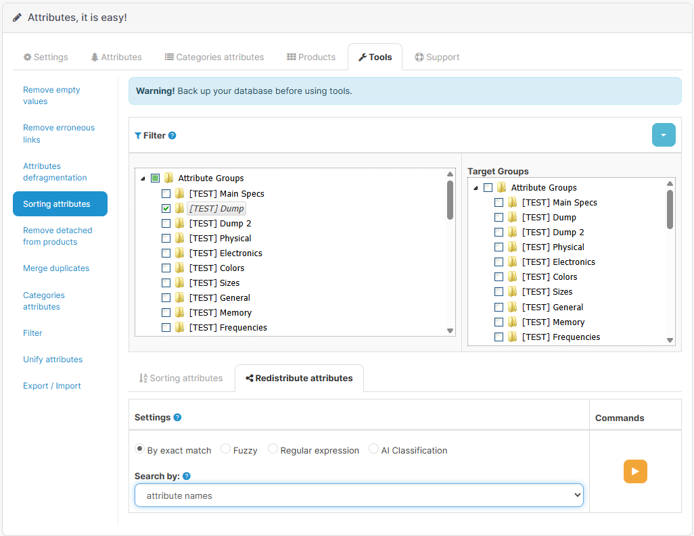Viewport: 694px width, 536px height.
Task: Expand the blue filter dropdown button
Action: [663, 135]
